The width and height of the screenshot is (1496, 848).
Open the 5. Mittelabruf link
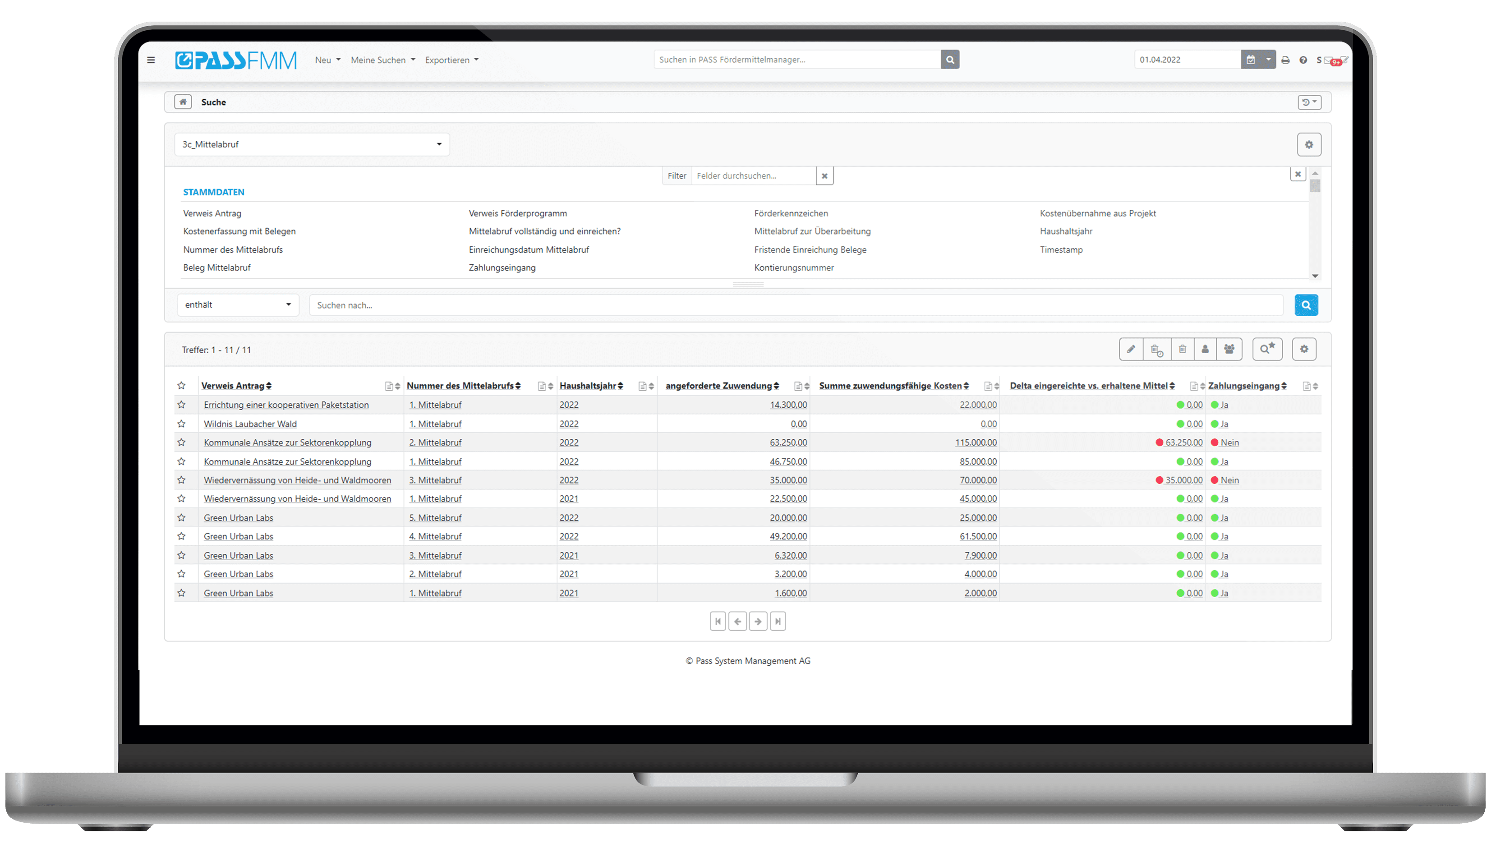click(435, 518)
